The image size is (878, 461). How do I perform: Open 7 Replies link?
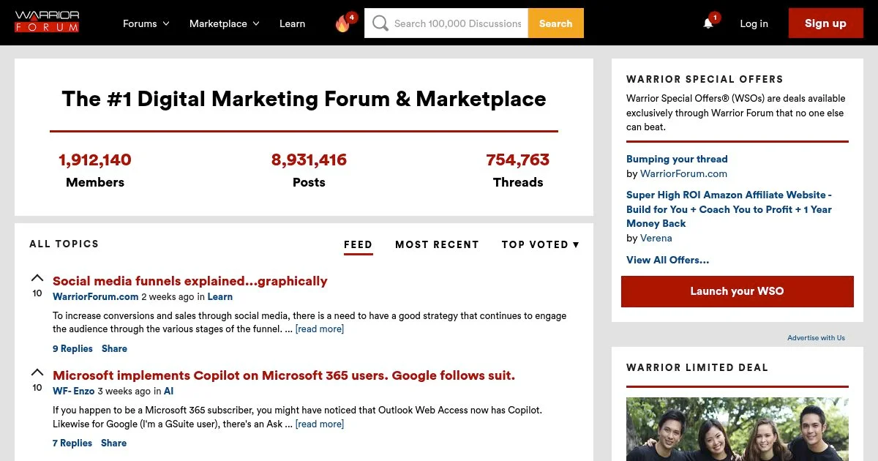[72, 443]
